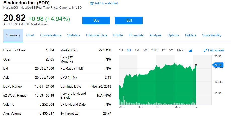The height and width of the screenshot is (120, 231).
Task: Select the 1D chart range
Action: (121, 50)
